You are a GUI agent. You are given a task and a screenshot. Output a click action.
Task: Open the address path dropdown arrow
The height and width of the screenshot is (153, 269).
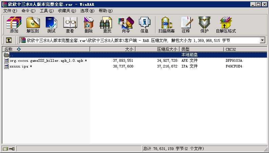[262, 41]
